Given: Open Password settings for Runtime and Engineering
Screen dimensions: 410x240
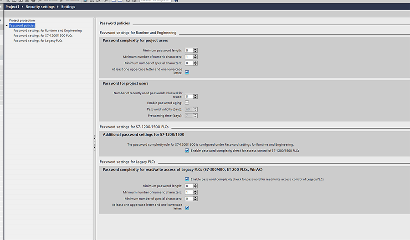Looking at the screenshot, I should click(x=47, y=31).
